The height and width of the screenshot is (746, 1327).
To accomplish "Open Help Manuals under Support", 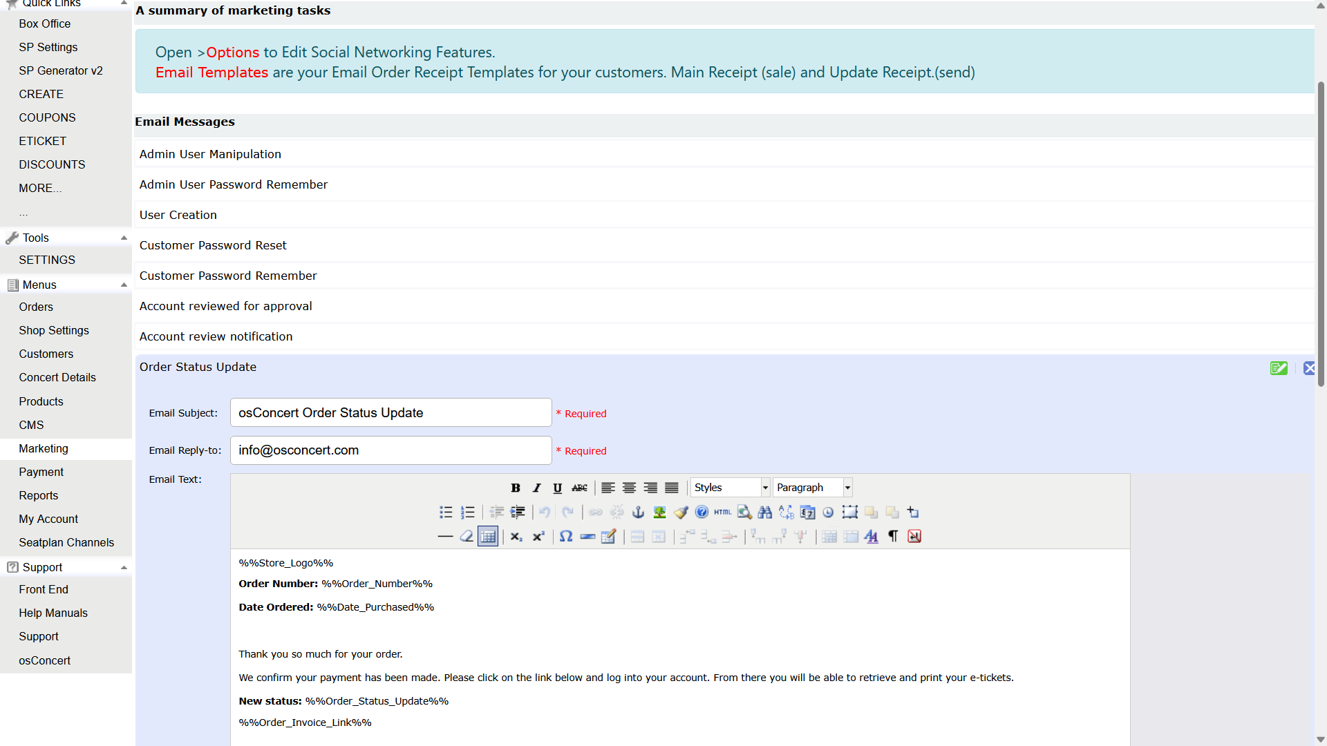I will 53,613.
